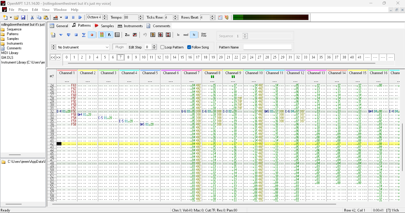Open a module file from disk
Viewport: 405px width, 213px height.
(x=16, y=17)
